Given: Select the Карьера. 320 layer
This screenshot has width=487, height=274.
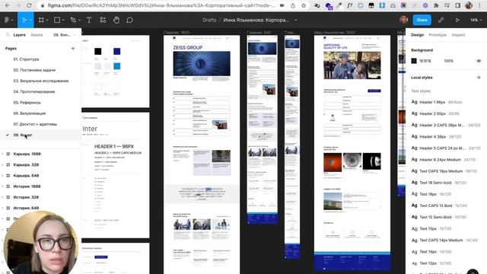Looking at the screenshot, I should coord(26,164).
